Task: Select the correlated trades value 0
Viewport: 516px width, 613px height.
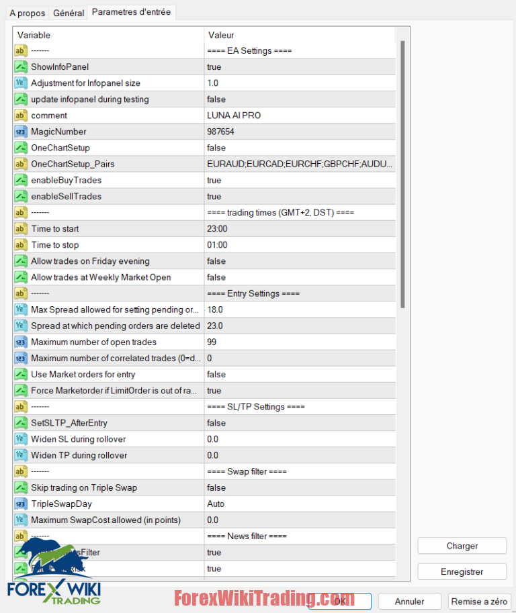Action: 300,358
